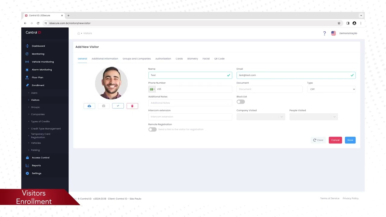Open the Demonstração account menu

point(348,33)
